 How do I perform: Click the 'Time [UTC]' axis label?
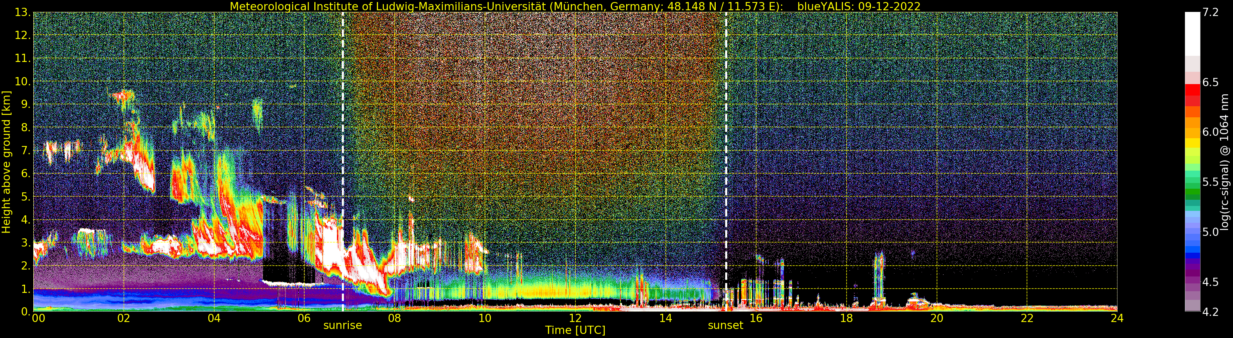point(575,330)
